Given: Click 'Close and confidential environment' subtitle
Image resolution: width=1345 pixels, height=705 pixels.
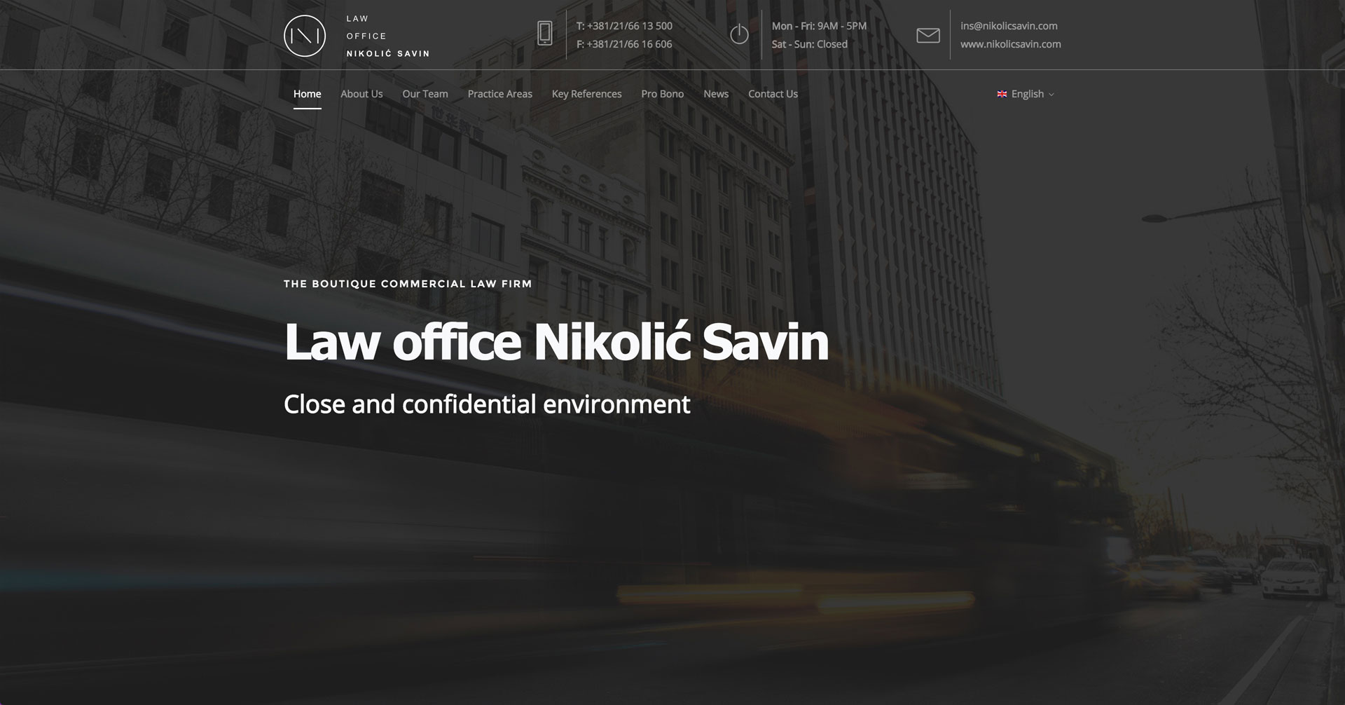Looking at the screenshot, I should pyautogui.click(x=487, y=404).
